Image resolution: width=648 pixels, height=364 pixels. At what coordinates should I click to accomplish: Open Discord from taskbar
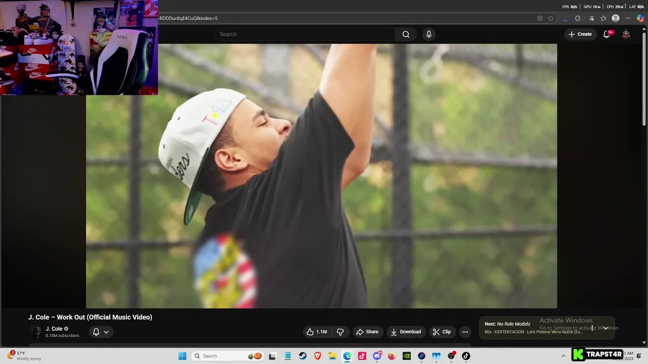tap(377, 356)
